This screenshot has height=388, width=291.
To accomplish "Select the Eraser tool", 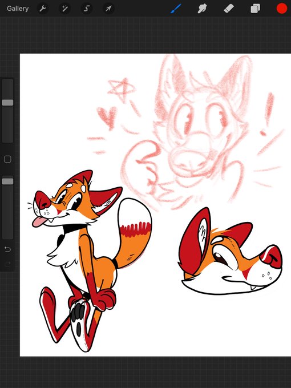I will (229, 9).
